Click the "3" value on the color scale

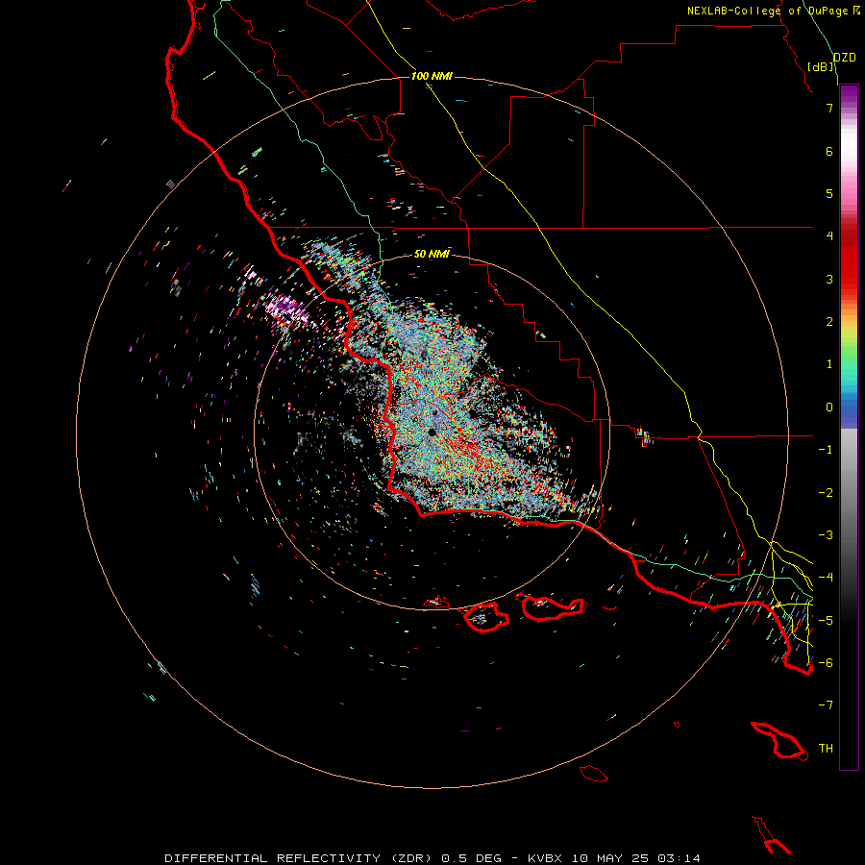pyautogui.click(x=829, y=279)
